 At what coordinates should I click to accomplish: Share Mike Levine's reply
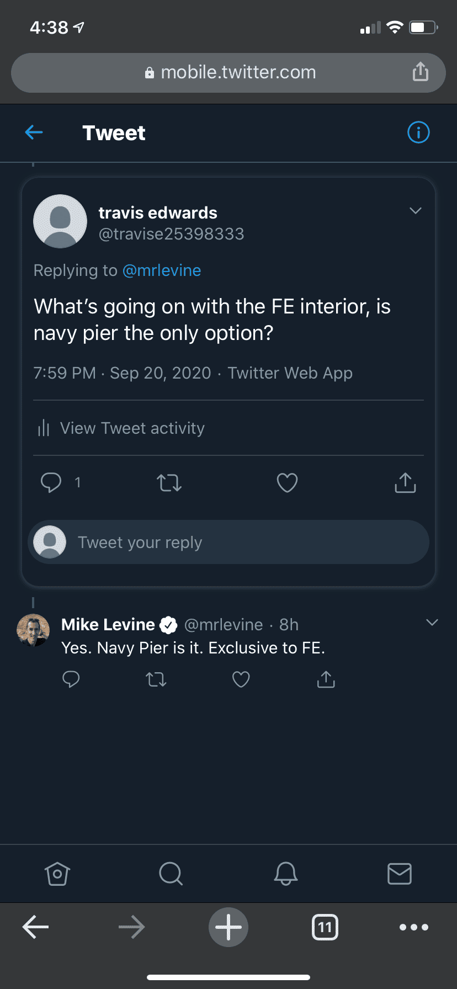pos(326,679)
